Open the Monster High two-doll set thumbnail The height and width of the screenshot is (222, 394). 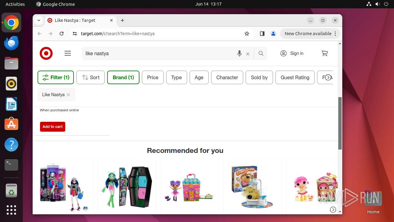(64, 187)
